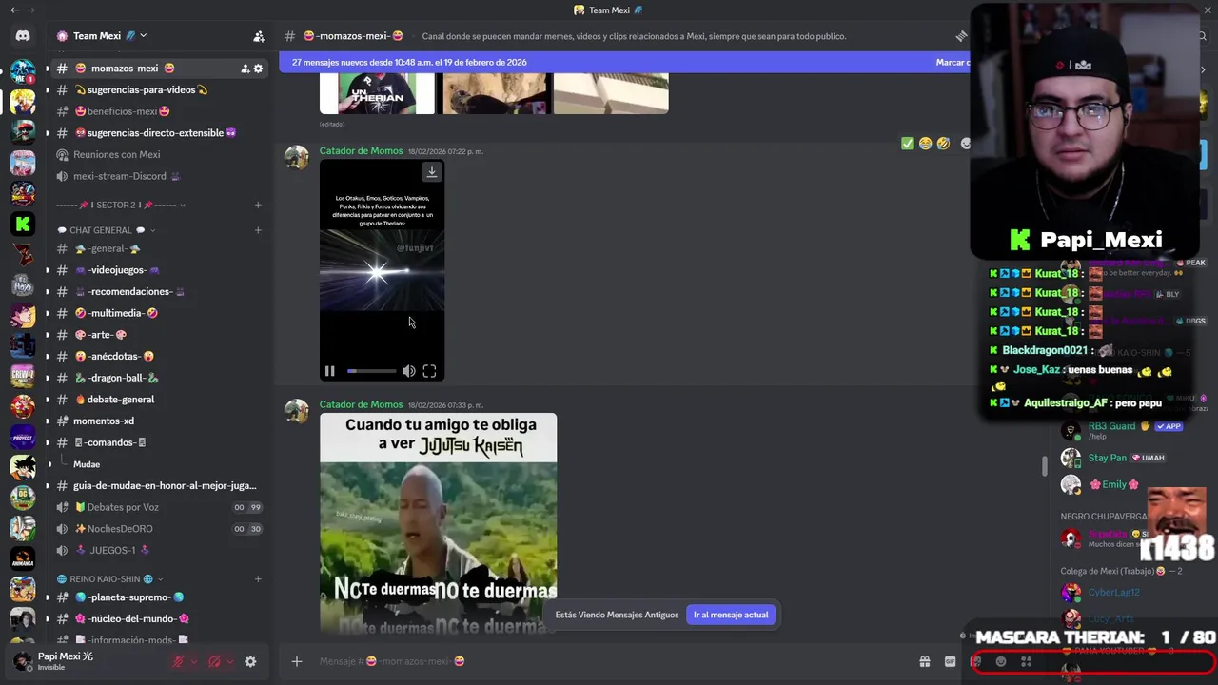Download the video attachment via download icon

point(432,172)
